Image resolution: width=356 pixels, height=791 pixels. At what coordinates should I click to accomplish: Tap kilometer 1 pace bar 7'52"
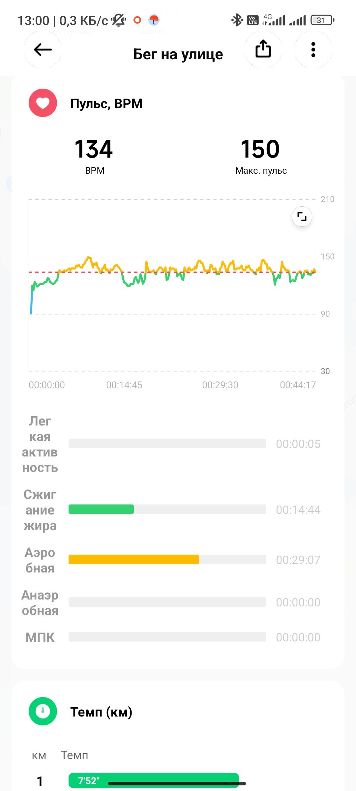coord(154,780)
